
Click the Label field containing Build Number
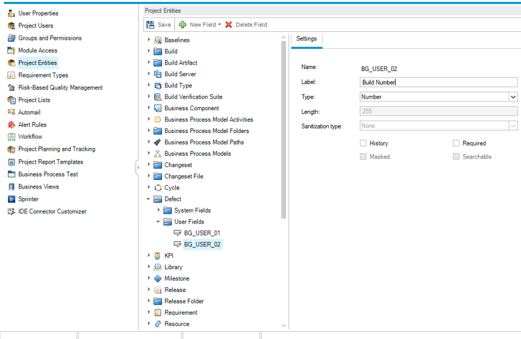(438, 82)
